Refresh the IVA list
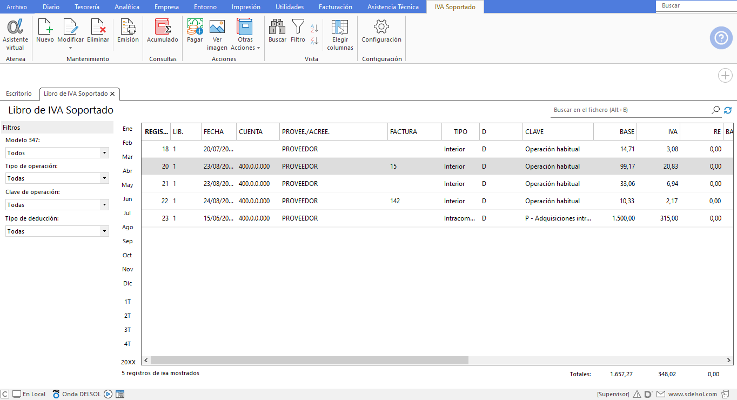The height and width of the screenshot is (400, 737). pos(728,110)
